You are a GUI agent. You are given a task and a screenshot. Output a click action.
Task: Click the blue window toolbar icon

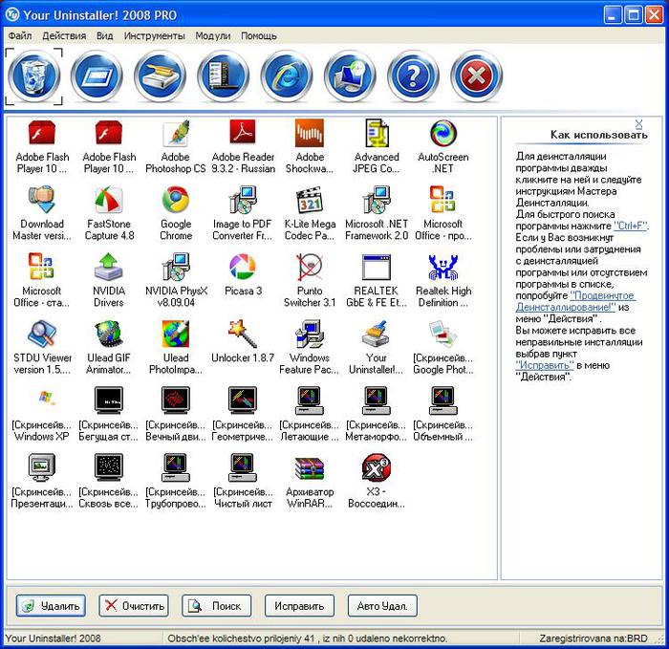pos(97,76)
